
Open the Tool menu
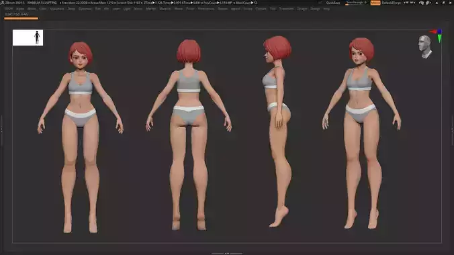[273, 9]
